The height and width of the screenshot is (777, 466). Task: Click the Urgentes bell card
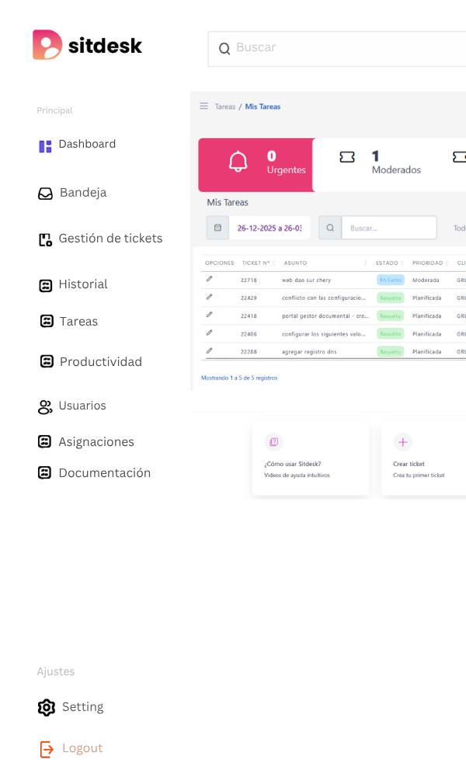[256, 165]
